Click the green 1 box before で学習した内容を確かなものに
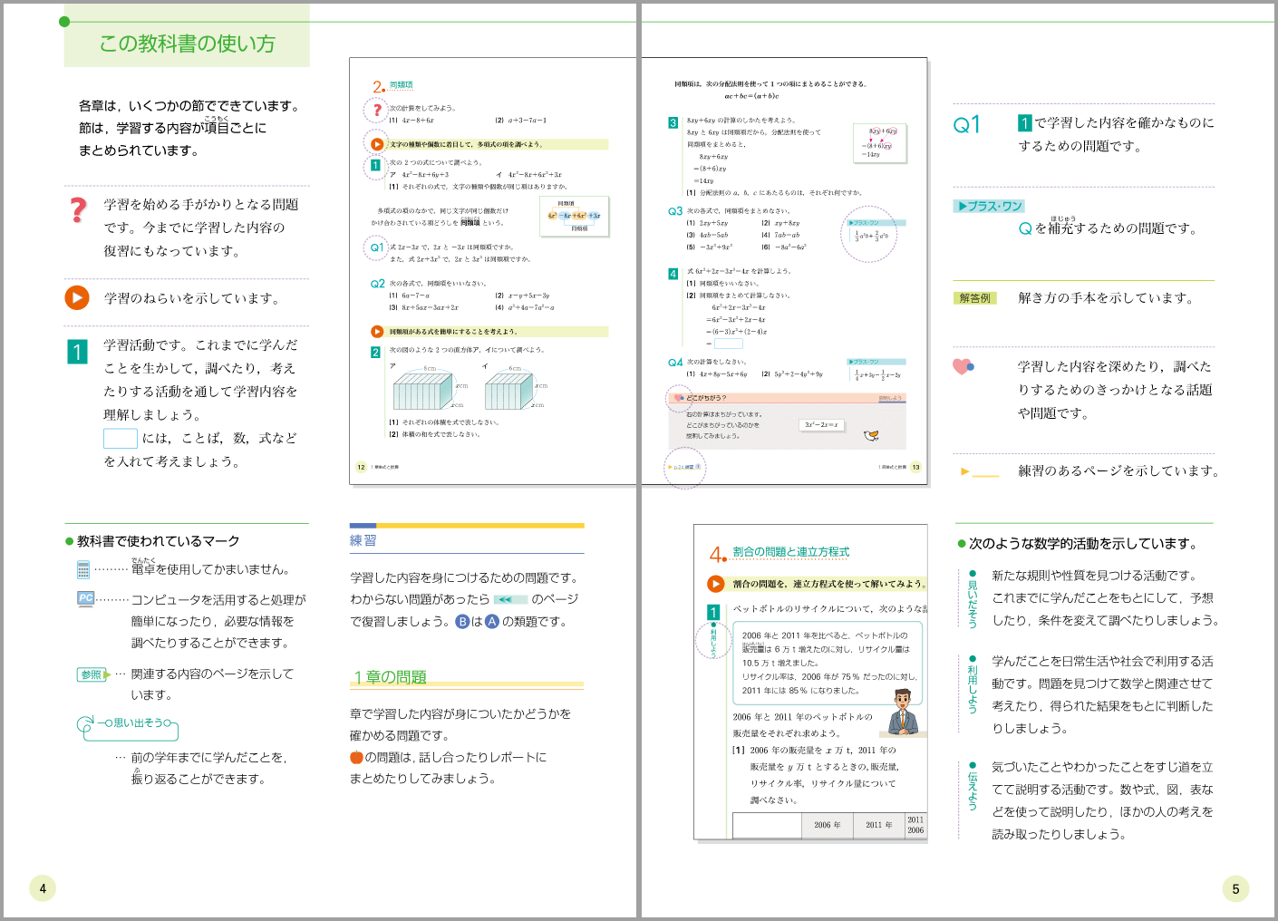Screen dimensions: 1278x921 pyautogui.click(x=1025, y=123)
